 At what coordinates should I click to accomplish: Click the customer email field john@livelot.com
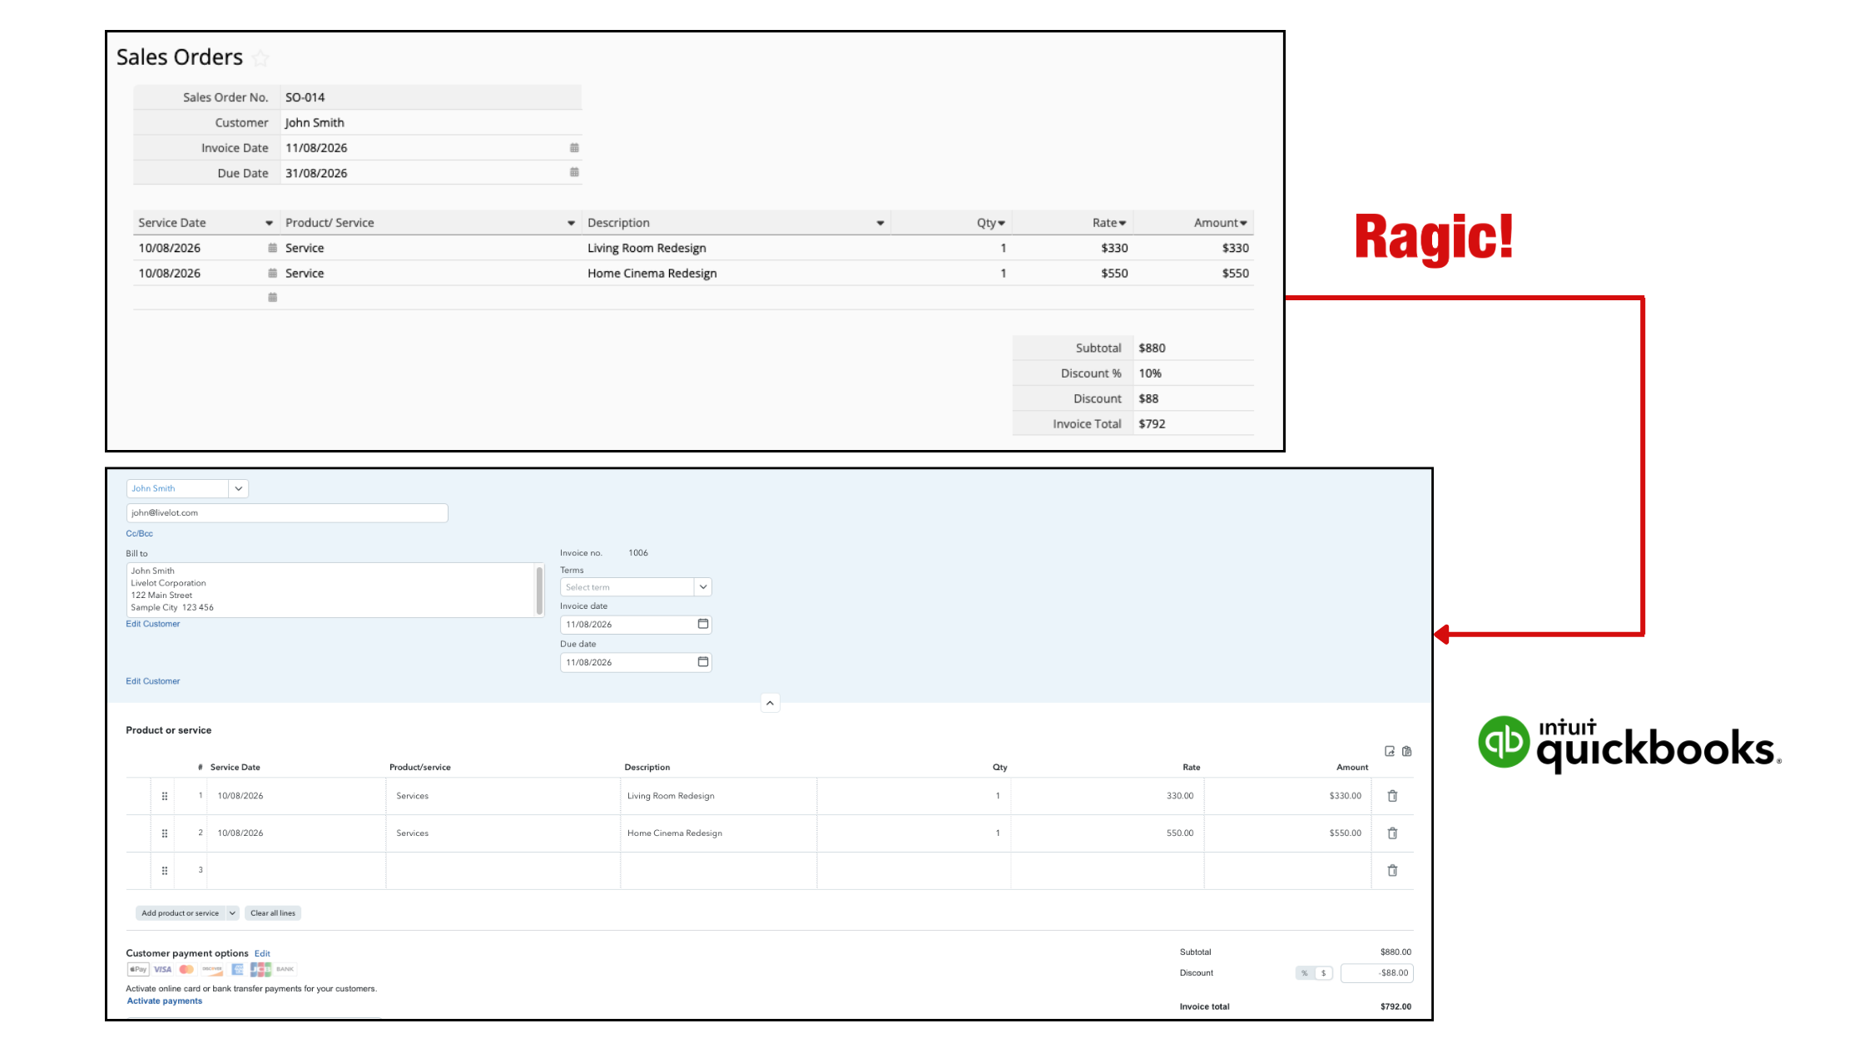point(287,513)
